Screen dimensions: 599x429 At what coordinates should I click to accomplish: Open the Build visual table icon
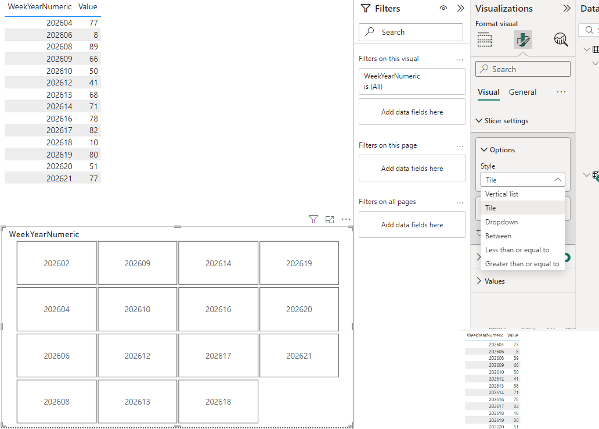point(485,40)
